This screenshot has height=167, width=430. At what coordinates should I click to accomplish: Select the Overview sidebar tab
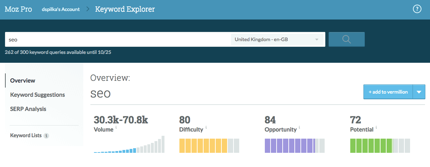pos(23,80)
